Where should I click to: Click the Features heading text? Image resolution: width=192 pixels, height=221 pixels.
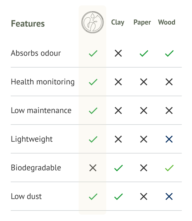point(28,24)
